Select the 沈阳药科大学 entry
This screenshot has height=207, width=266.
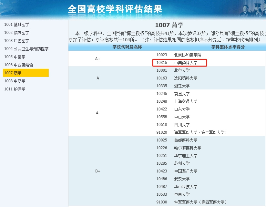(186, 78)
